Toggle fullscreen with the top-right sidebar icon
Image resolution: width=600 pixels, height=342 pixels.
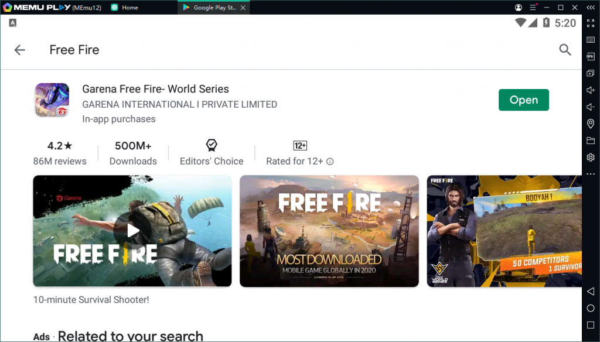click(x=591, y=23)
